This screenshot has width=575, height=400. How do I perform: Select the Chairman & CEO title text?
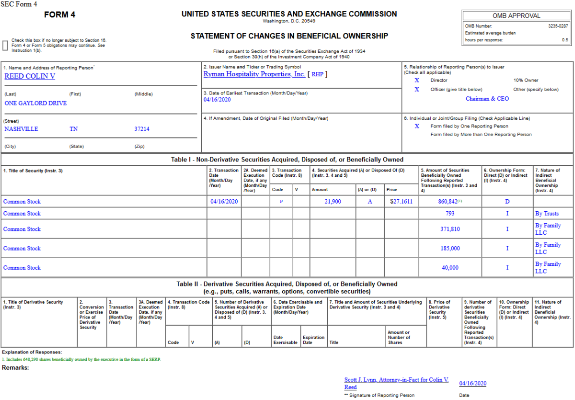pos(487,99)
